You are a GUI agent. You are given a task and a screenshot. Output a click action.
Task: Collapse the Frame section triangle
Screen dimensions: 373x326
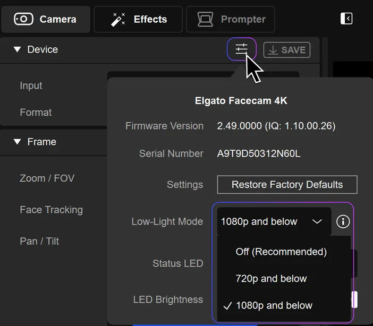click(17, 141)
